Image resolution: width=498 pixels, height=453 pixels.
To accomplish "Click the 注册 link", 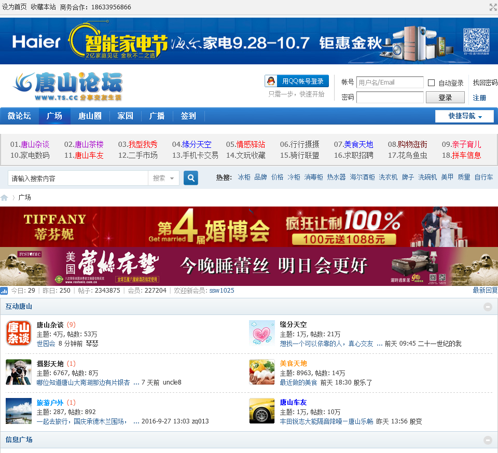I will pyautogui.click(x=479, y=98).
